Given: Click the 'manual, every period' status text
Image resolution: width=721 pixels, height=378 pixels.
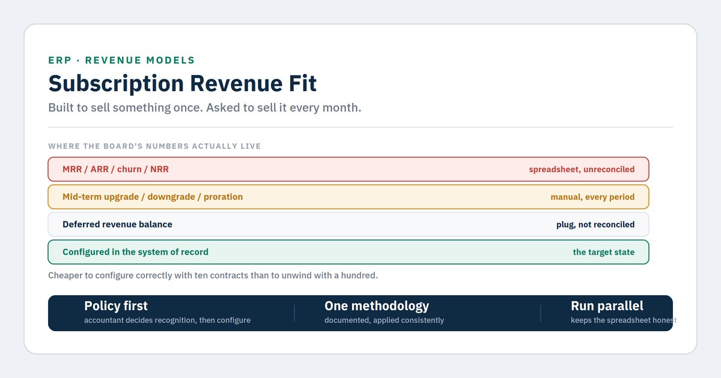Looking at the screenshot, I should (x=592, y=197).
